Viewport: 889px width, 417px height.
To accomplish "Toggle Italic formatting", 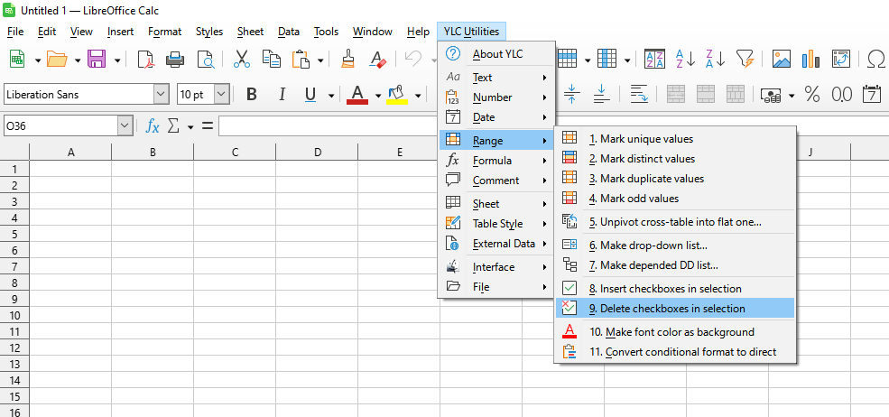I will tap(282, 95).
